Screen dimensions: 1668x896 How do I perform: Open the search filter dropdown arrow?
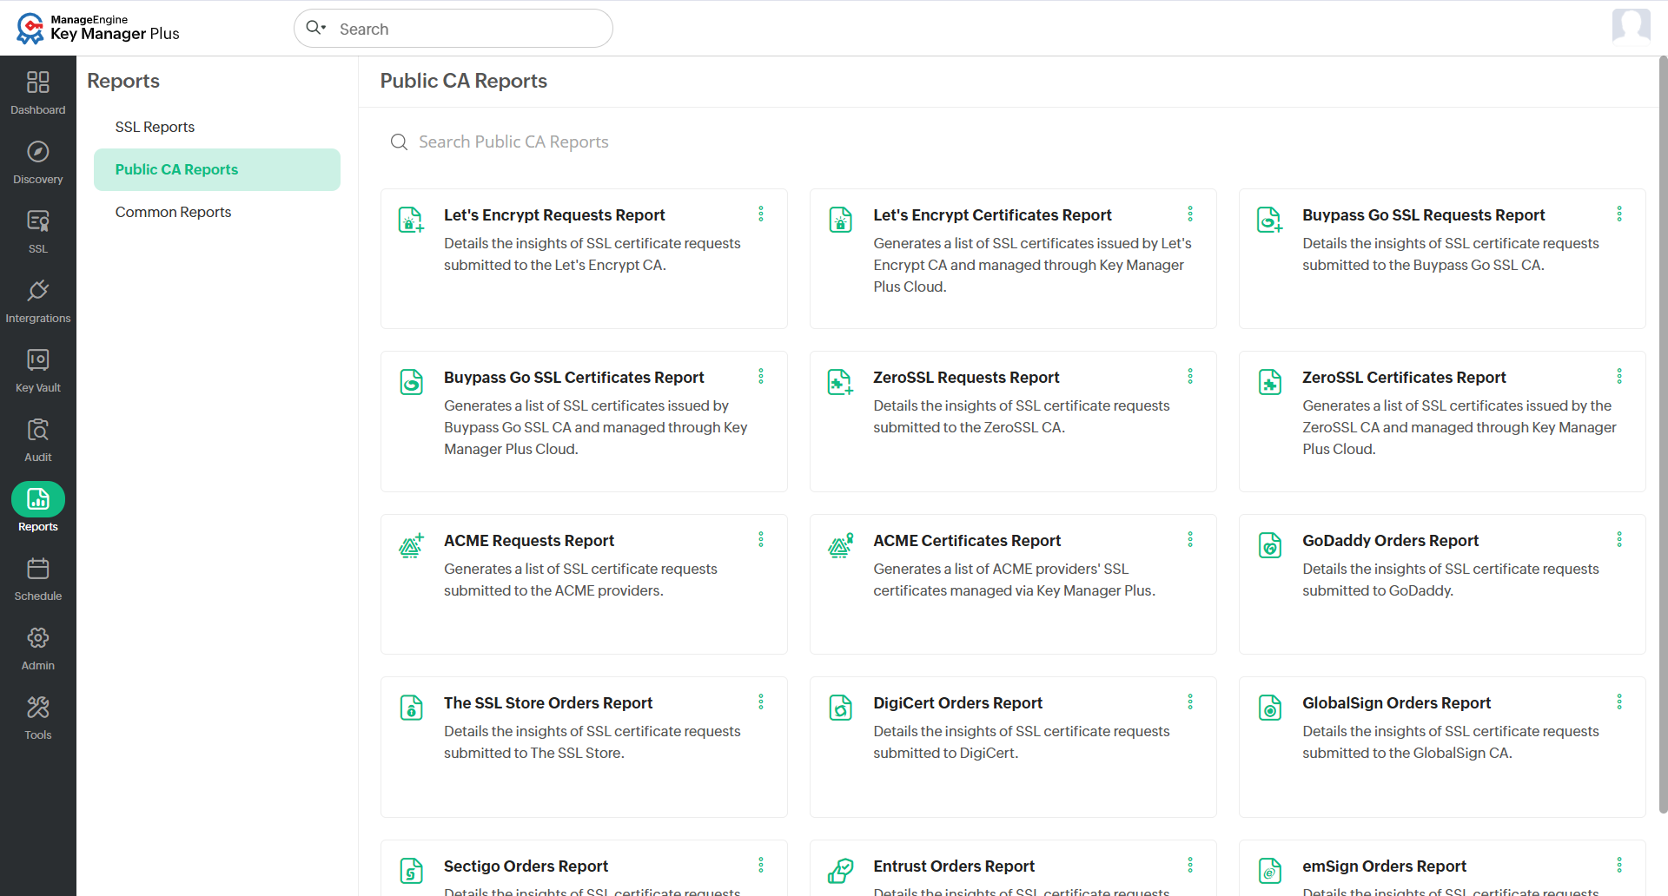pyautogui.click(x=324, y=28)
